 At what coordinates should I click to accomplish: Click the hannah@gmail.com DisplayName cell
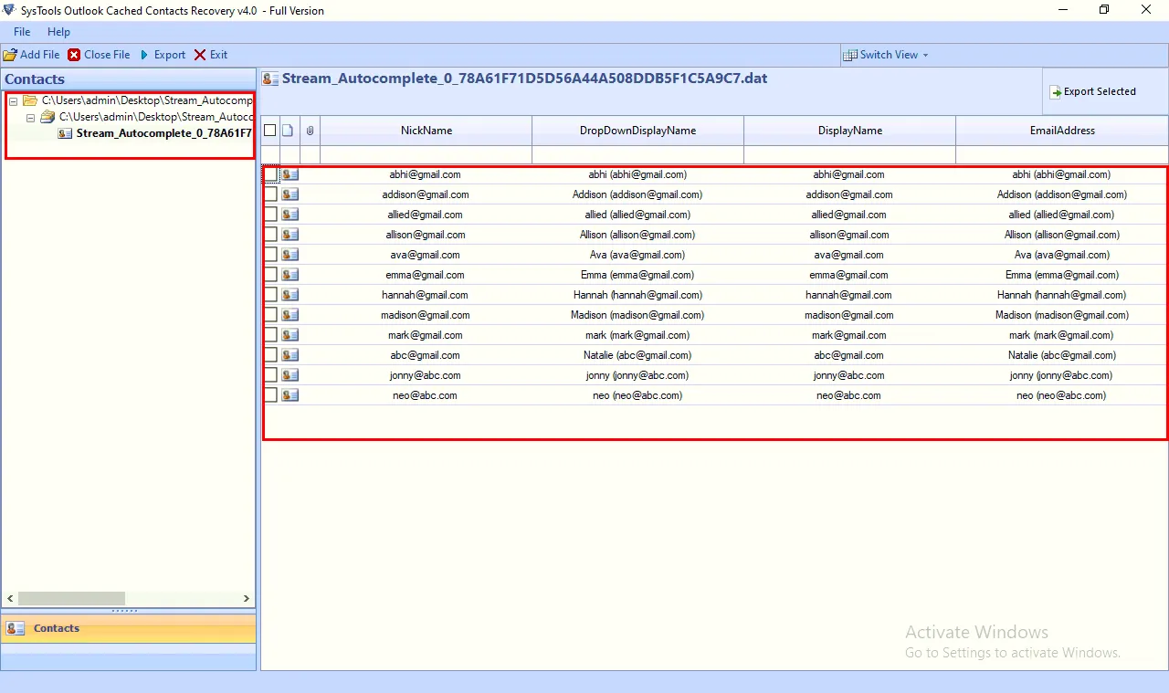coord(848,295)
